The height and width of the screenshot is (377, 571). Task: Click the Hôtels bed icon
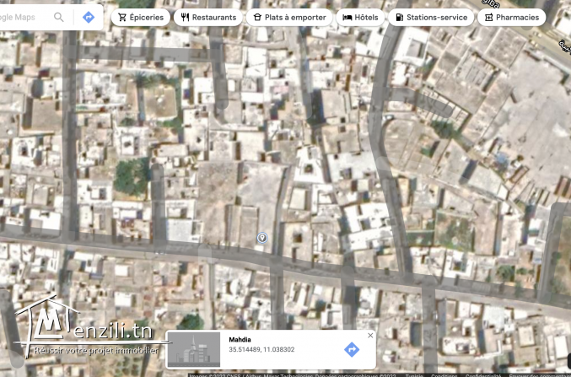point(346,17)
